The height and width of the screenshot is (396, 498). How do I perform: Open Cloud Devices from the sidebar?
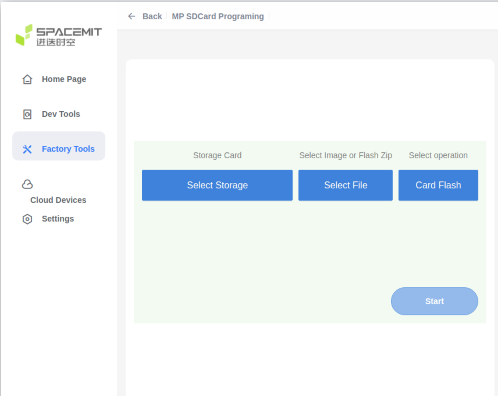58,200
